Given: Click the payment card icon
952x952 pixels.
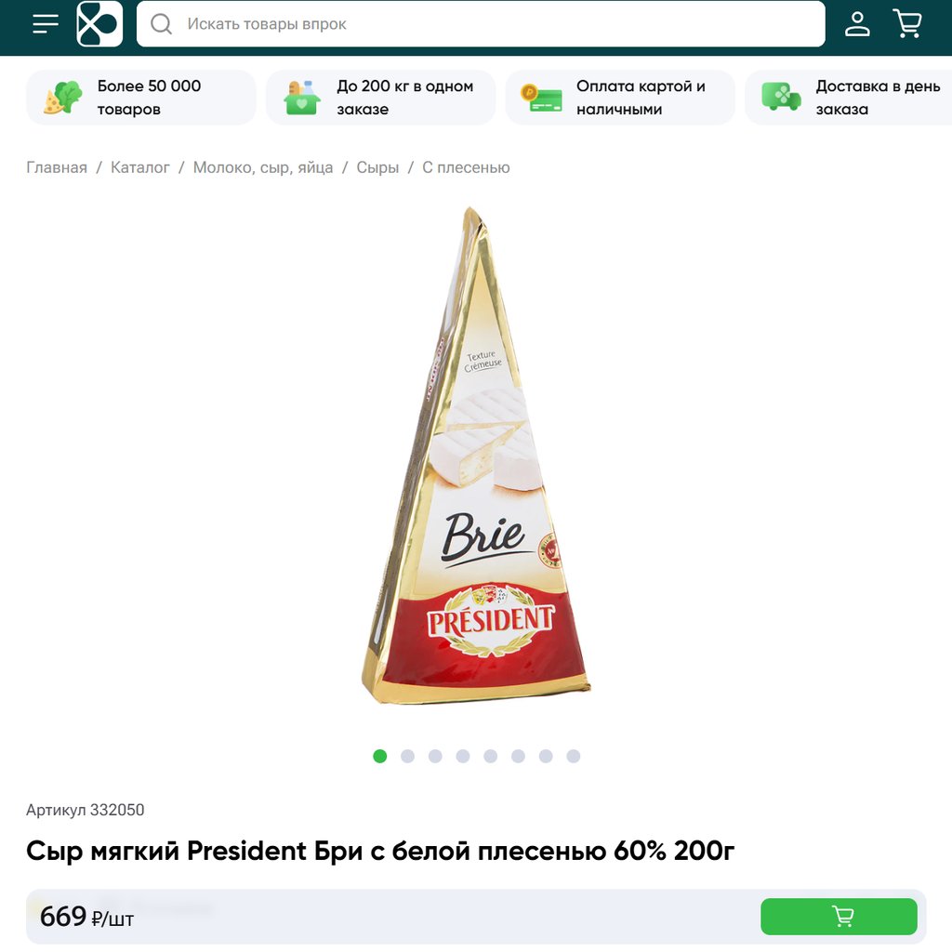Looking at the screenshot, I should tap(542, 97).
